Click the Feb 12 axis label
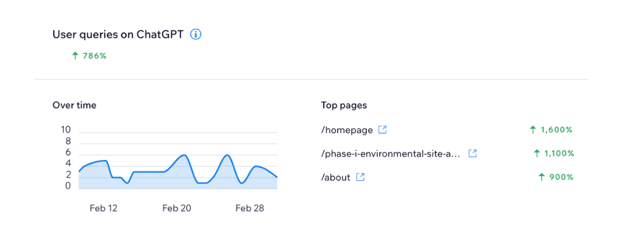The height and width of the screenshot is (244, 618). click(x=104, y=209)
